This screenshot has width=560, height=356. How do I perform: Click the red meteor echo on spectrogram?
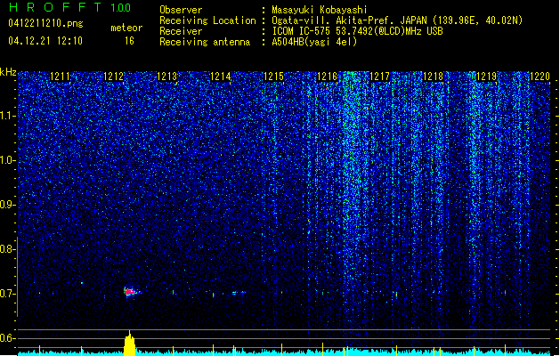pyautogui.click(x=129, y=292)
